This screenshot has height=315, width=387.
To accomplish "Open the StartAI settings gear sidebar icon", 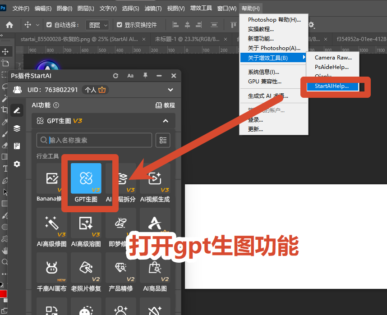I will 17,164.
